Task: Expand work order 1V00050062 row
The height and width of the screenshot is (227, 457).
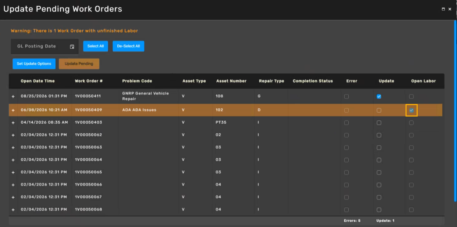Action: 13,135
